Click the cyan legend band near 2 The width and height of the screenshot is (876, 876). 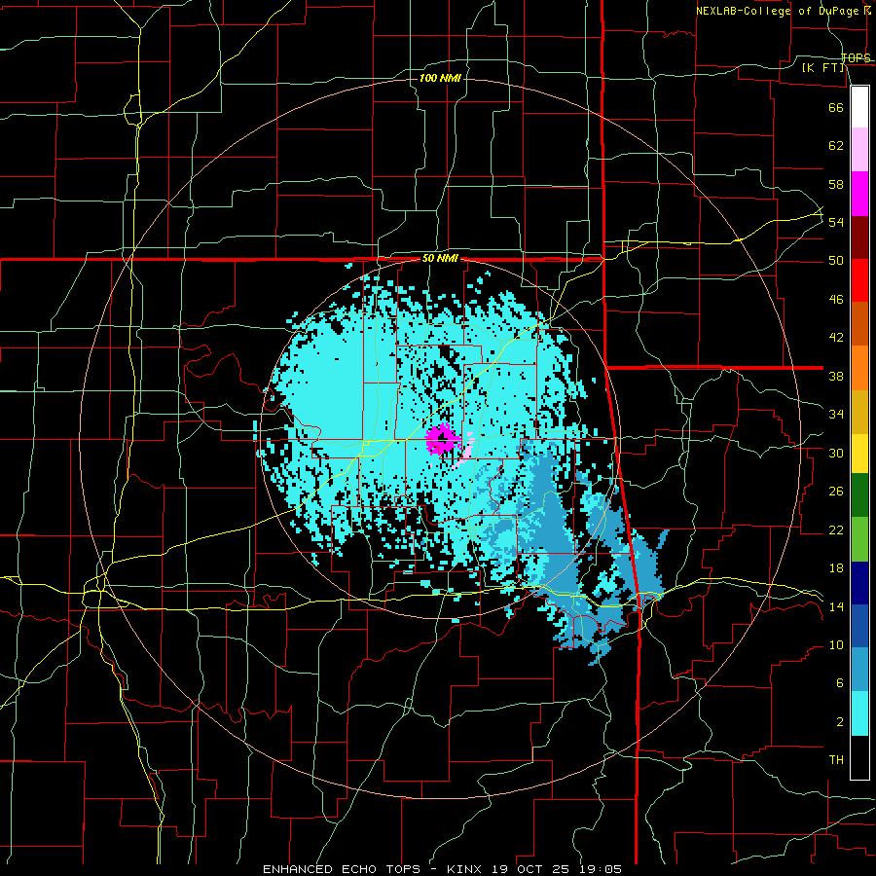[859, 713]
